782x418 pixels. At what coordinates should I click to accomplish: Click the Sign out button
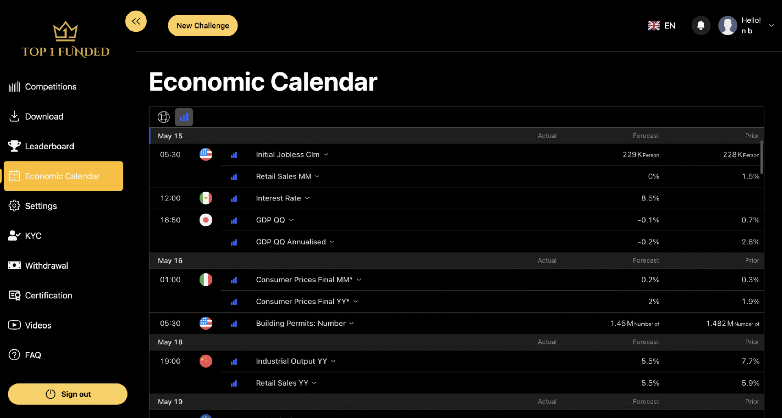pos(68,394)
